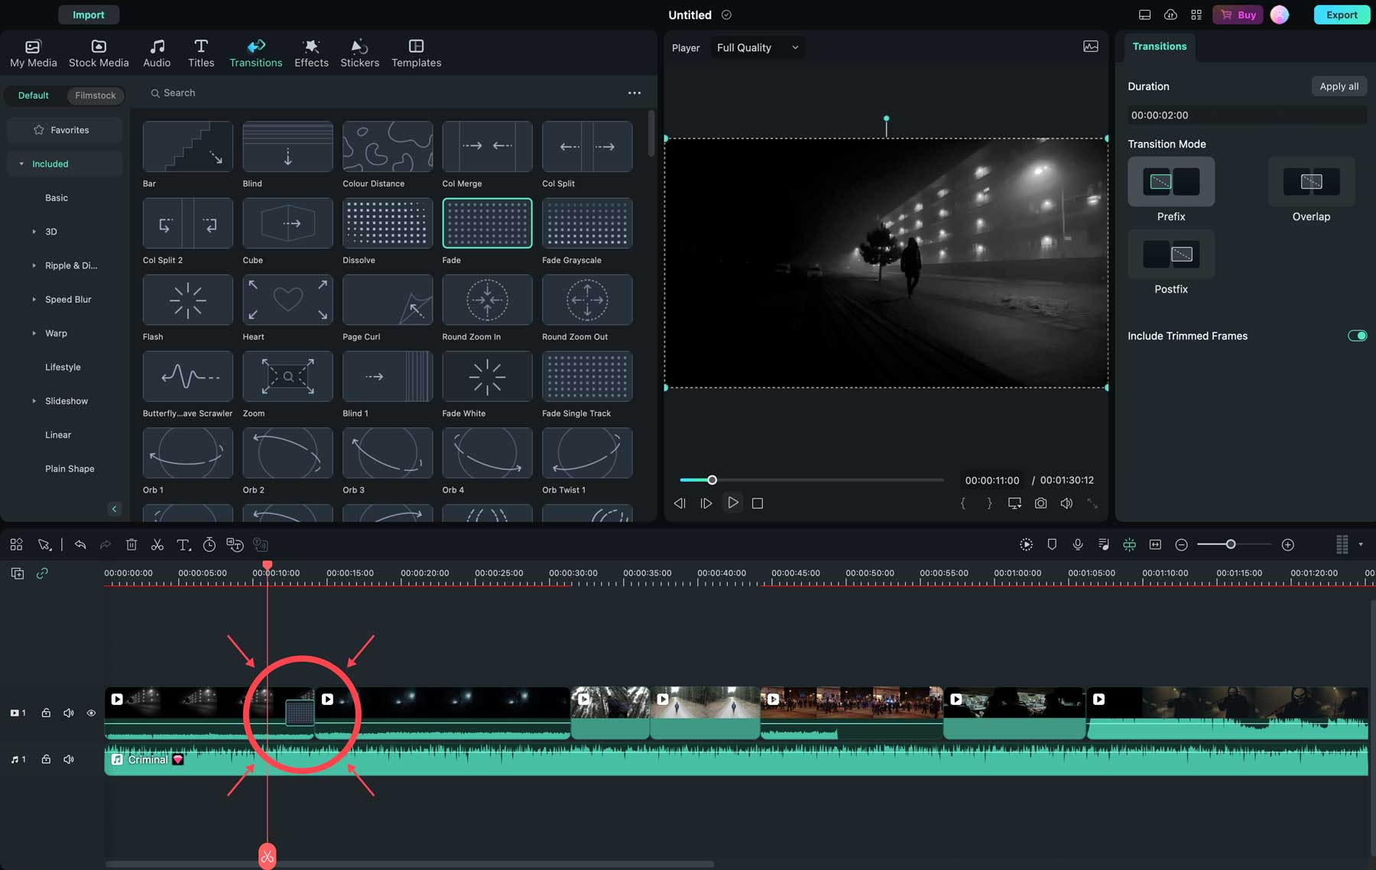Open the Effects panel in the media bar
Screen dimensions: 1376x870
click(x=311, y=52)
